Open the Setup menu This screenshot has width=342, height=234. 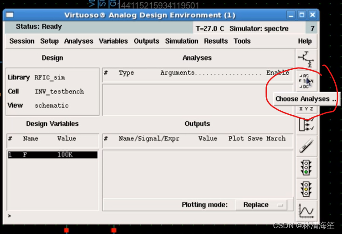click(49, 41)
